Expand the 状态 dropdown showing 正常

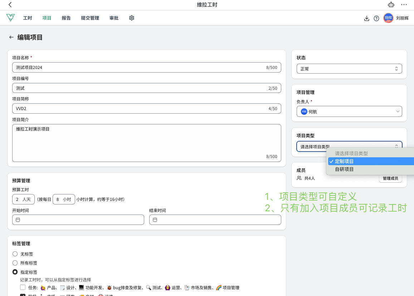tap(349, 69)
